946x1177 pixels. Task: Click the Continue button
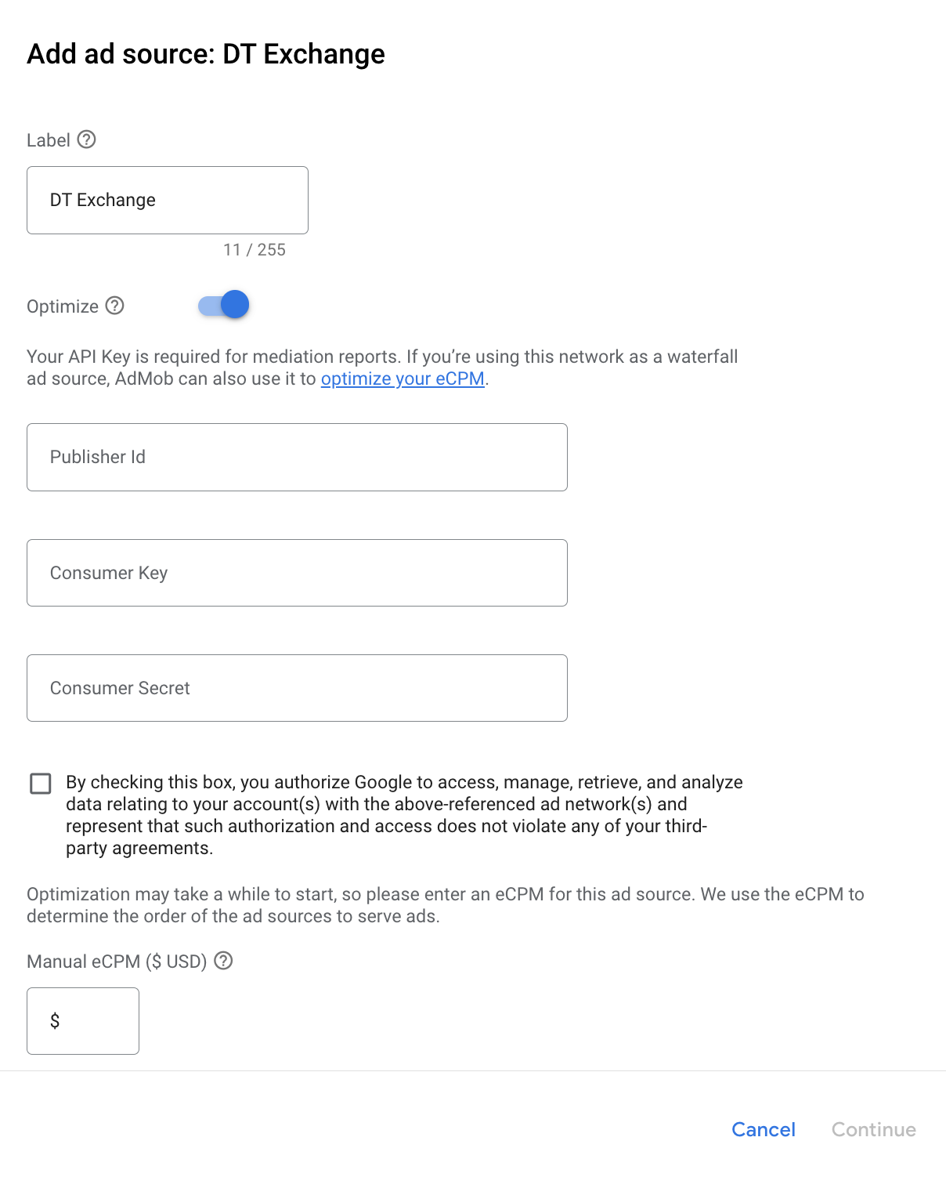click(873, 1129)
